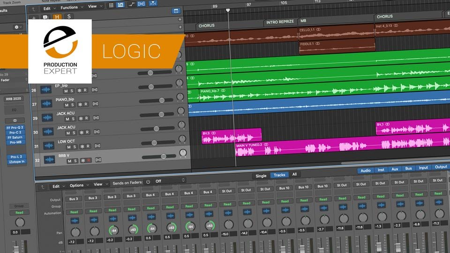This screenshot has width=450, height=253.
Task: Open the FF Saturn plug-in slot
Action: (15, 137)
